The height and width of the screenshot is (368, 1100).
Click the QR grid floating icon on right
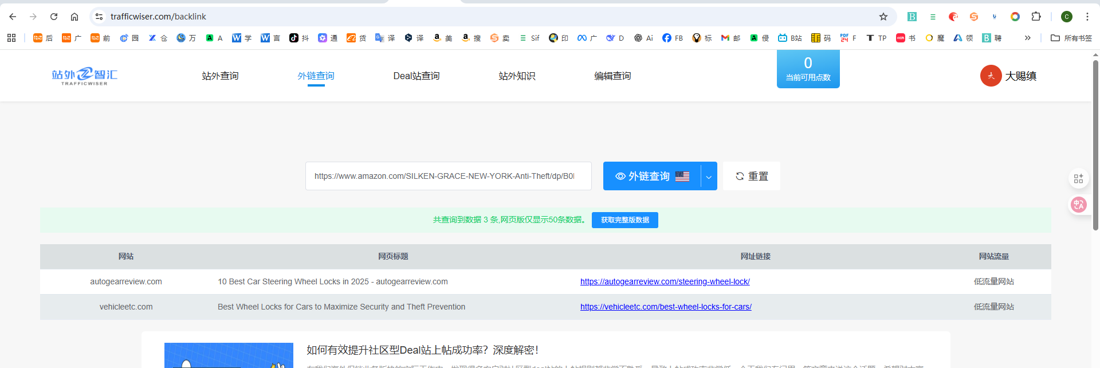point(1079,179)
